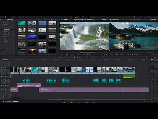158x119 pixels.
Task: Play the source viewer clip forward
Action: pos(85,54)
